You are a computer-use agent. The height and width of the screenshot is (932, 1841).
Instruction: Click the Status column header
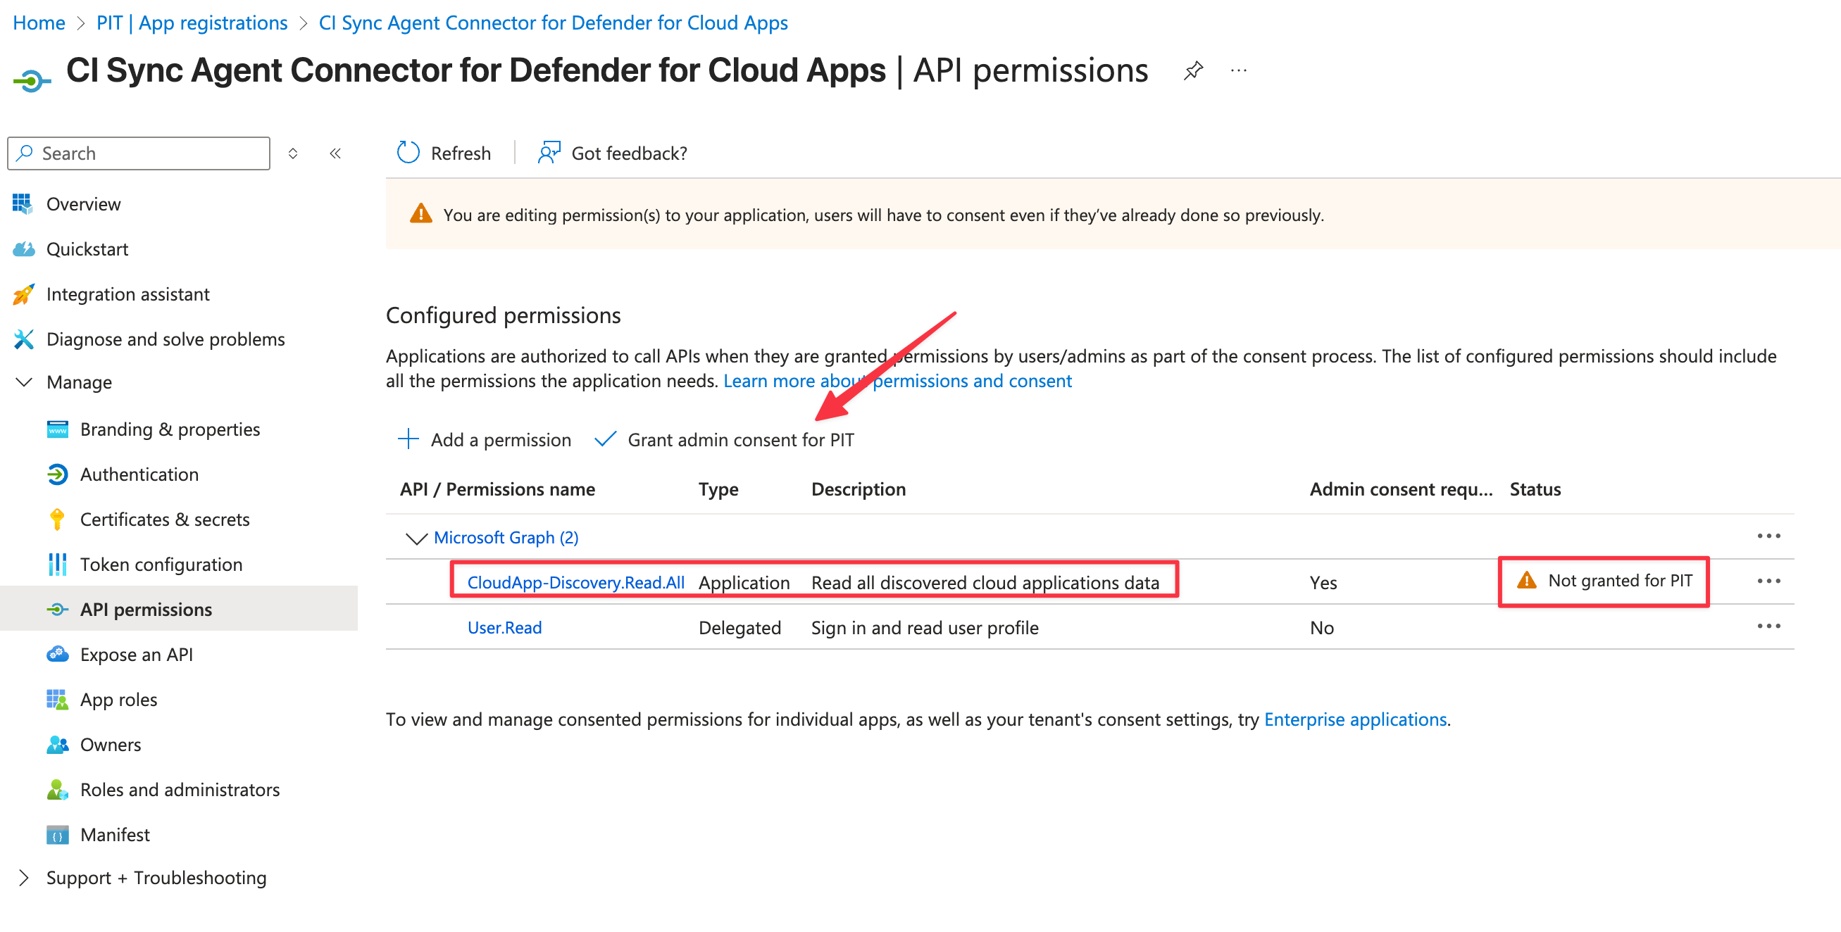(x=1535, y=489)
